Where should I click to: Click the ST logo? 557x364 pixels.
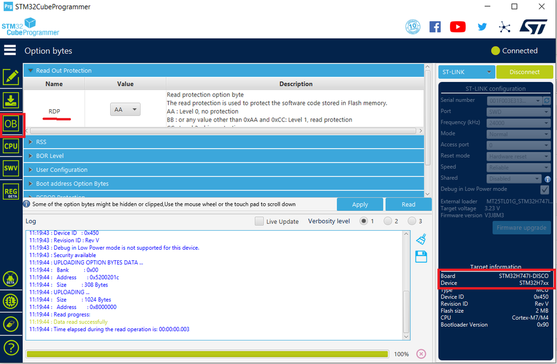tap(534, 27)
